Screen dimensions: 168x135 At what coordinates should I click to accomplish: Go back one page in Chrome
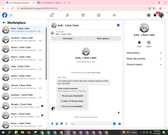pos(3,8)
